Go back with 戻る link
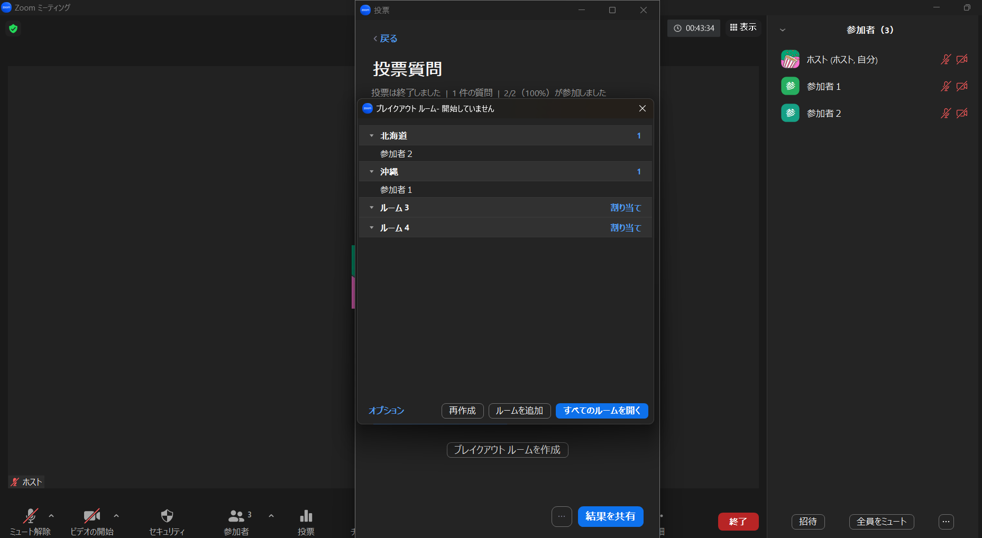Screen dimensions: 982x538 [x=386, y=39]
